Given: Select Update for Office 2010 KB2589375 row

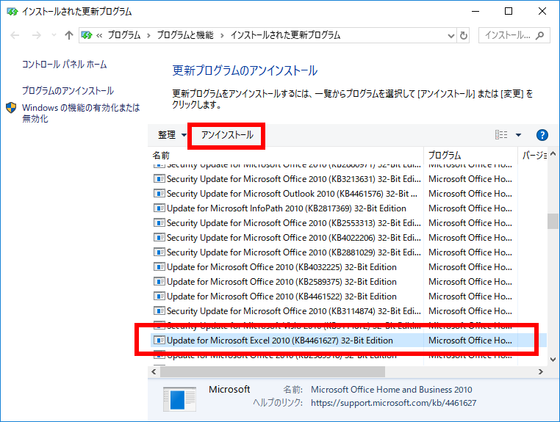Looking at the screenshot, I should (x=348, y=281).
